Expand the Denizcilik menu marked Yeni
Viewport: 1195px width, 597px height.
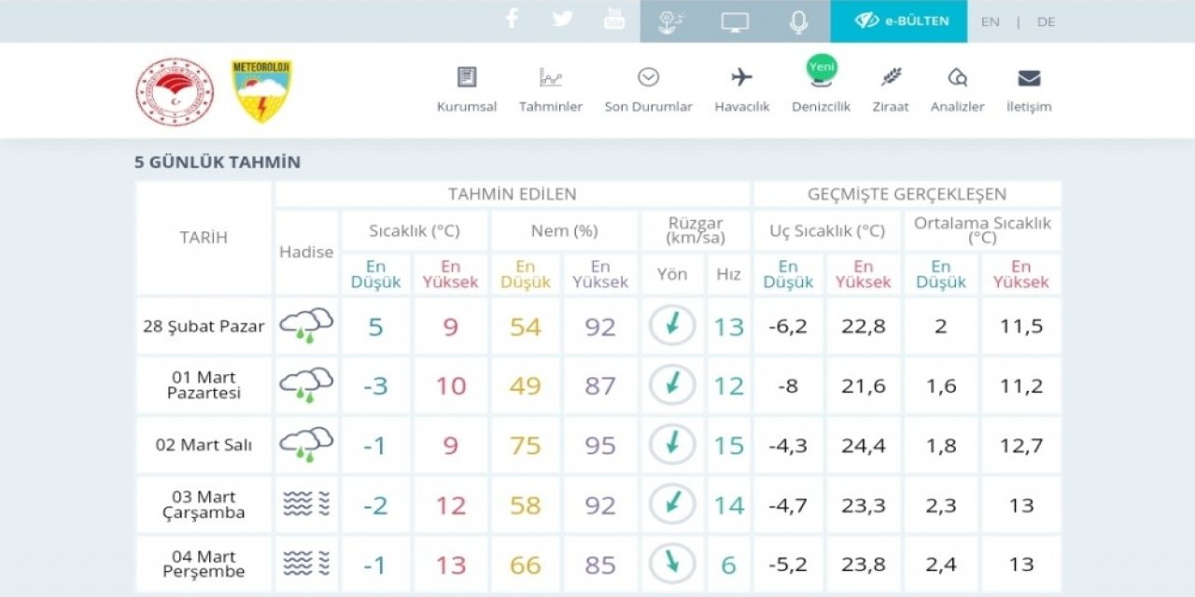pyautogui.click(x=821, y=90)
